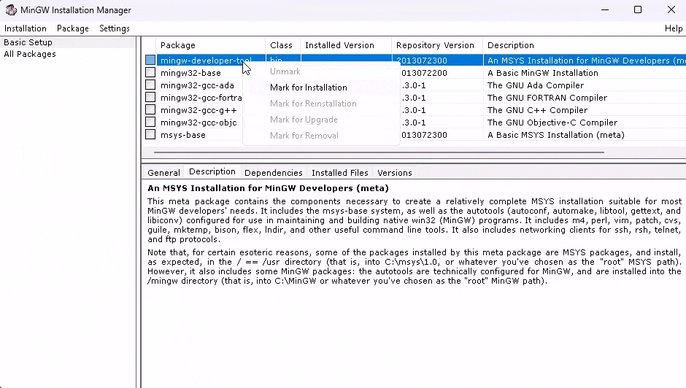Toggle the msys-base checkbox
The height and width of the screenshot is (388, 686).
click(150, 134)
